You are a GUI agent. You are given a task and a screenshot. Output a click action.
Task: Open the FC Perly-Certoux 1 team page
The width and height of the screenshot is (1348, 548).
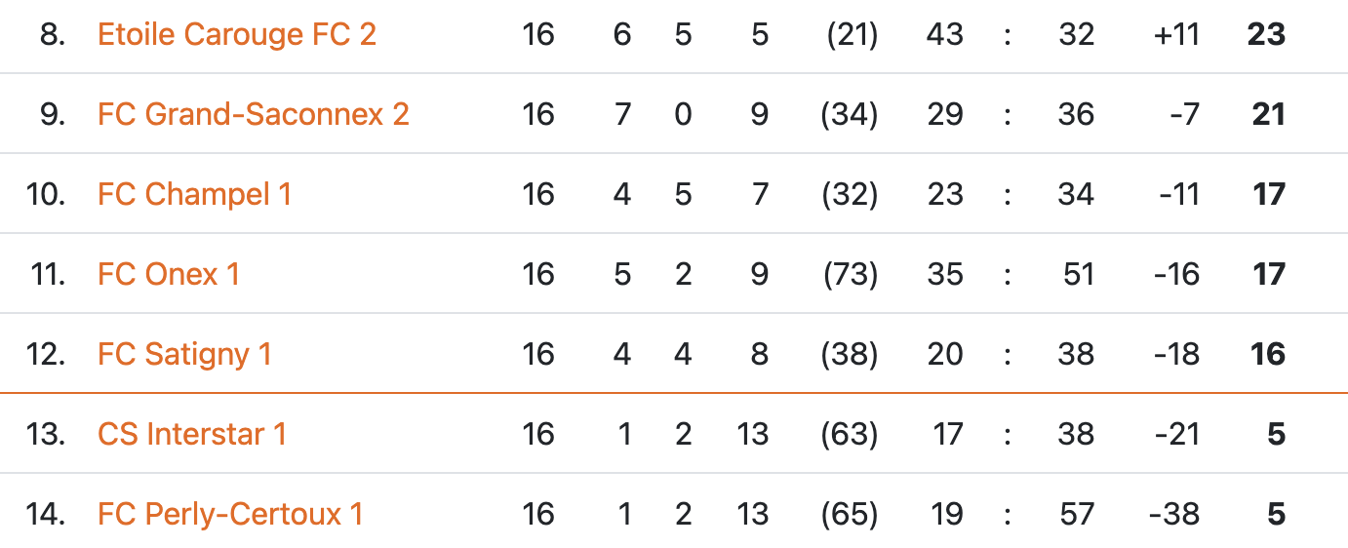tap(230, 515)
